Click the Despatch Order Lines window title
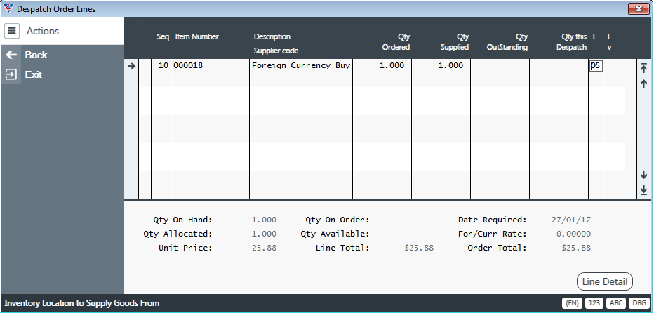The image size is (654, 313). 56,8
